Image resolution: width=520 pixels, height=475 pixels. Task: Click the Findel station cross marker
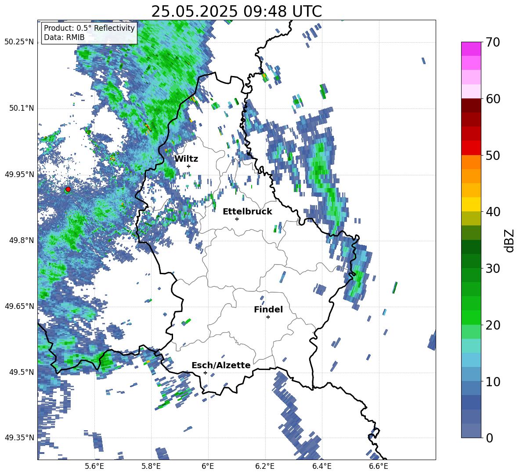(x=268, y=317)
